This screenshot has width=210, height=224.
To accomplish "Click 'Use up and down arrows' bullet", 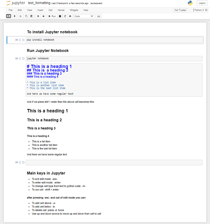I will 66,214.
